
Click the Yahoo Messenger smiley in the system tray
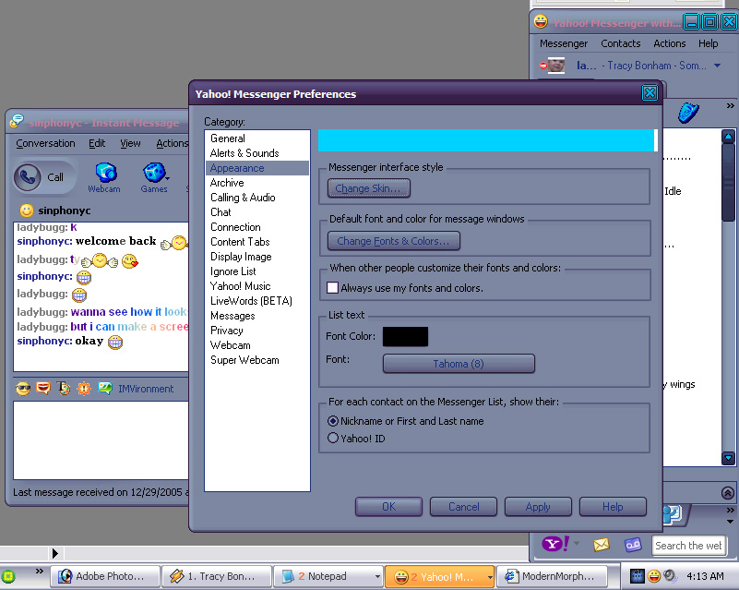click(x=654, y=576)
